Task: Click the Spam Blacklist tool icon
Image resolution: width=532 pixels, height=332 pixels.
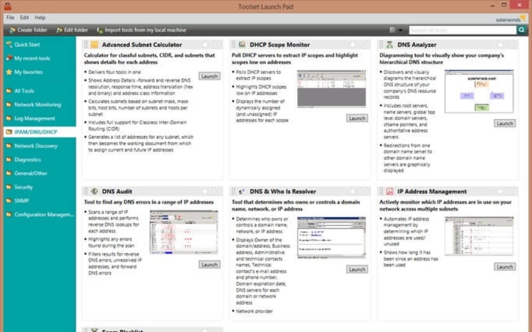Action: (x=95, y=329)
